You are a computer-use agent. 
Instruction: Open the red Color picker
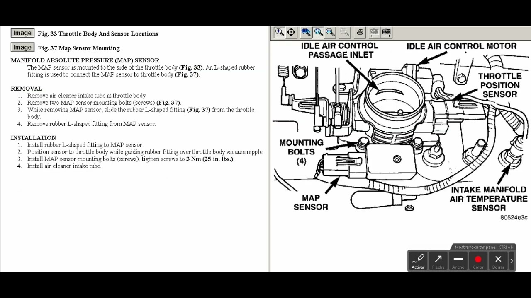click(x=478, y=262)
